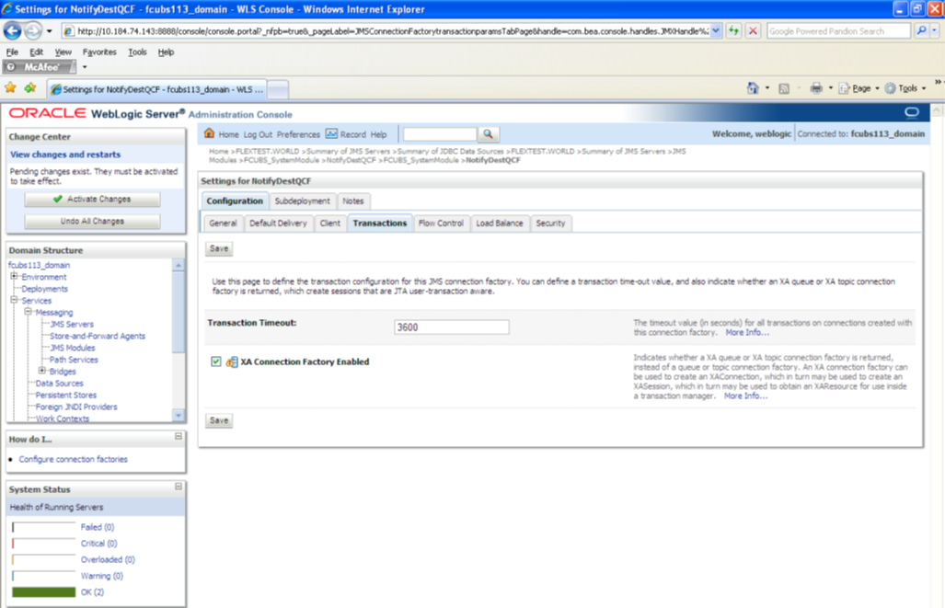Viewport: 945px width, 608px height.
Task: Click the Log Out link
Action: (258, 134)
